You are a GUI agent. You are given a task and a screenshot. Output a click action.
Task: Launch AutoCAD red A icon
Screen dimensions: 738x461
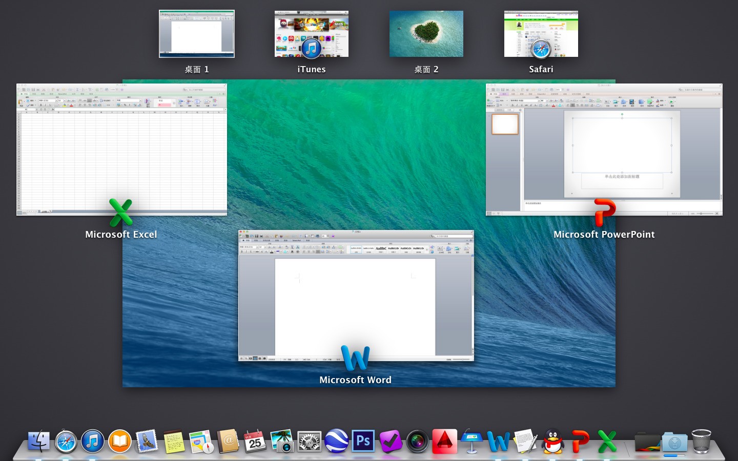click(x=444, y=441)
